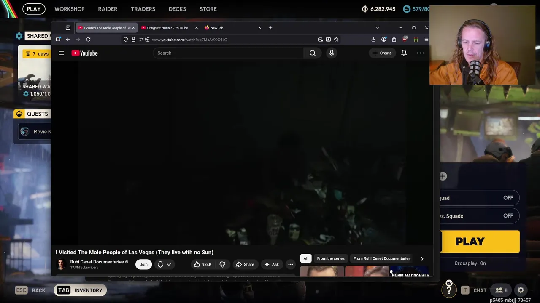Submit the YouTube search magnifier button
Viewport: 540px width, 303px height.
point(313,53)
